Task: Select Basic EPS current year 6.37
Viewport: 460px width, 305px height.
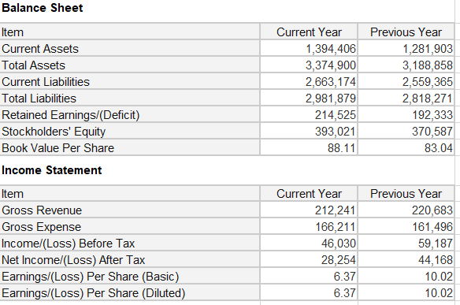Action: [344, 277]
